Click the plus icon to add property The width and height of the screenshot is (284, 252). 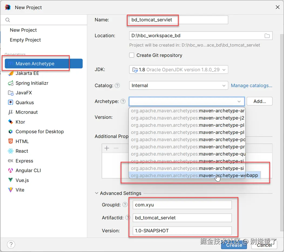point(107,148)
